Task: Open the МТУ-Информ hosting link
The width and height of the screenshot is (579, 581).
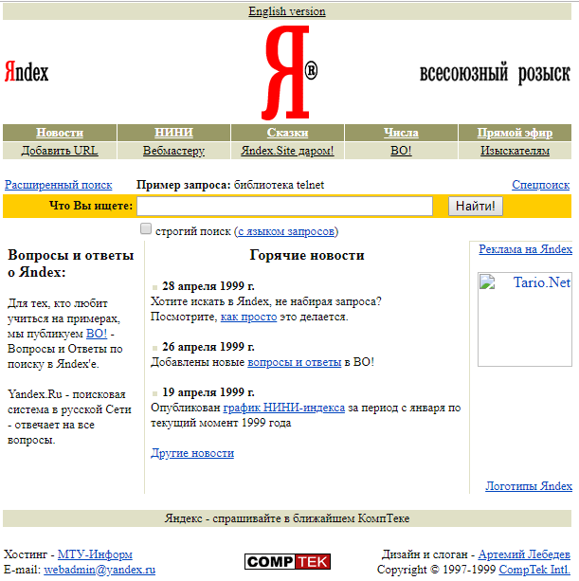Action: click(x=95, y=554)
